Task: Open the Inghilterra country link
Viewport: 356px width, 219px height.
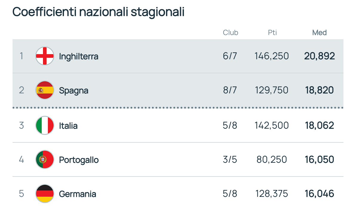Action: [x=79, y=57]
